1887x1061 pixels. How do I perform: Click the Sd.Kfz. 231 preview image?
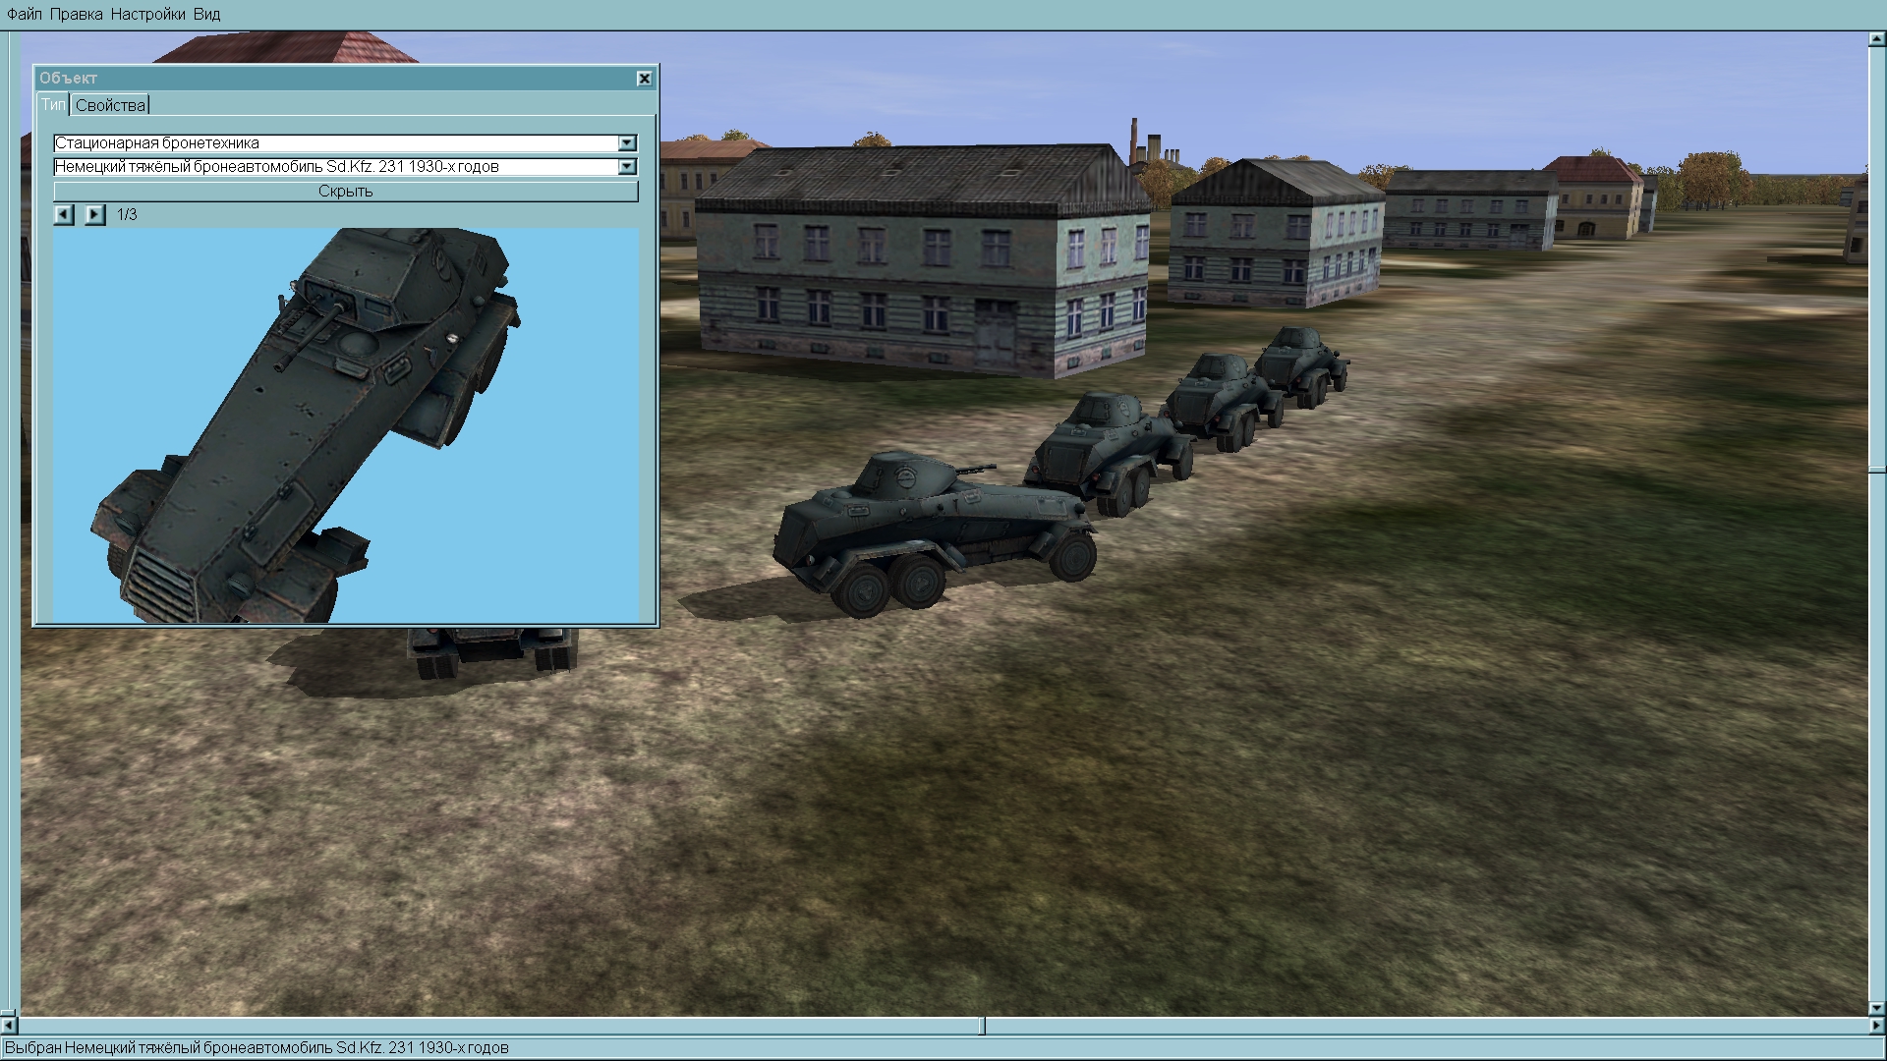[x=346, y=424]
